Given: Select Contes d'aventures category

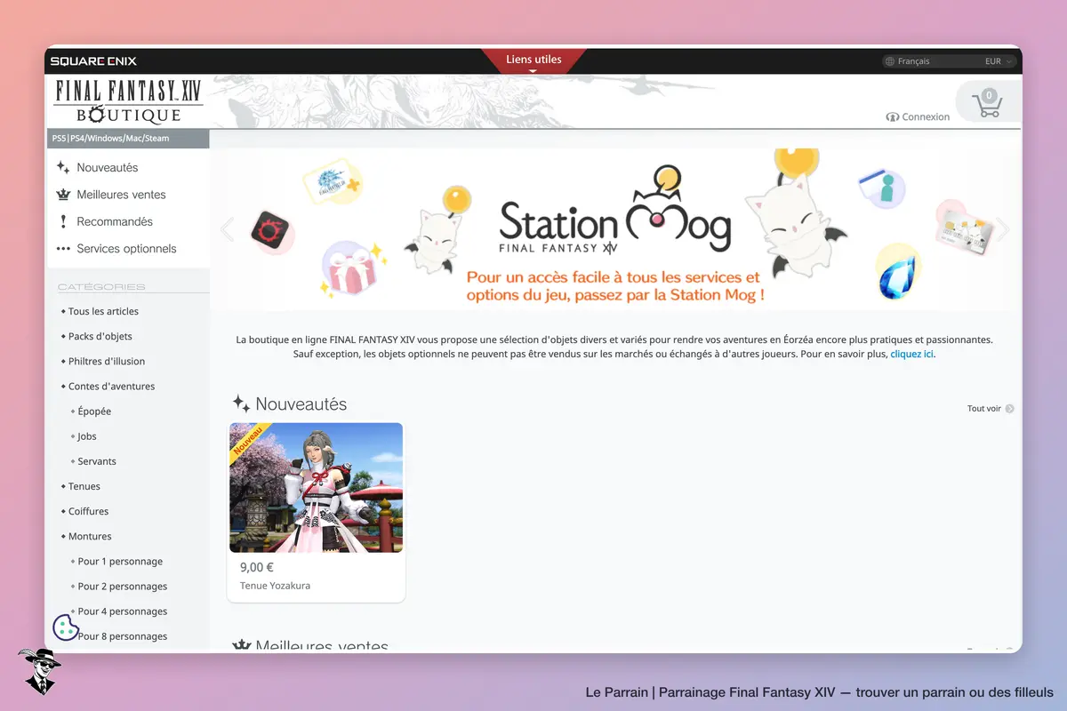Looking at the screenshot, I should pos(111,387).
